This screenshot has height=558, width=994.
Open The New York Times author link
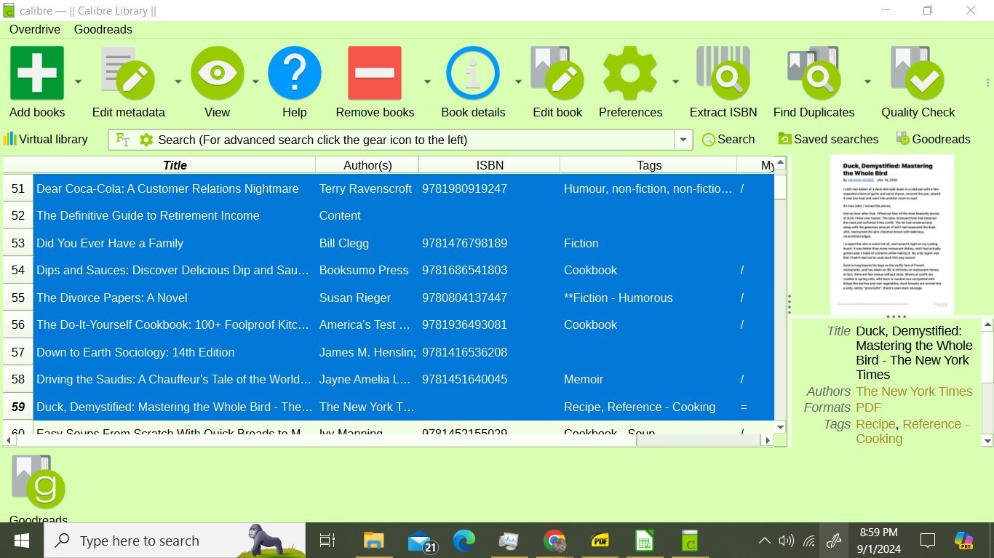click(x=914, y=391)
